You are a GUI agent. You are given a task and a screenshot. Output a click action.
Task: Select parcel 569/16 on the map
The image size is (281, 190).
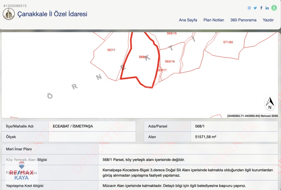click(170, 61)
